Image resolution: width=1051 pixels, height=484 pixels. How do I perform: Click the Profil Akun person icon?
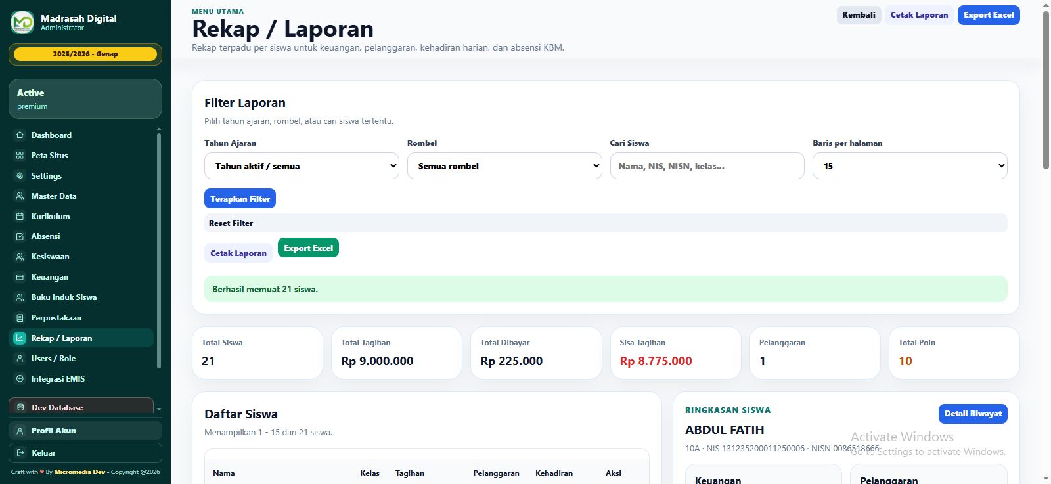[20, 431]
